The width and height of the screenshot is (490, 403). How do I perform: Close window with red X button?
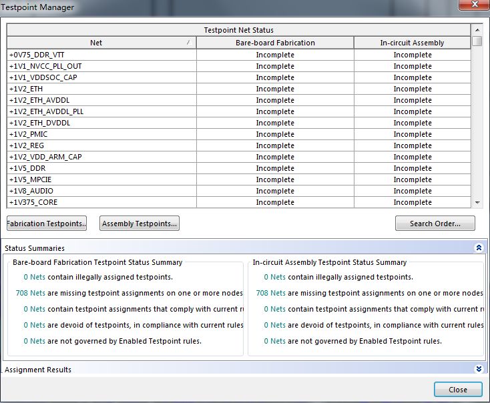coord(475,5)
